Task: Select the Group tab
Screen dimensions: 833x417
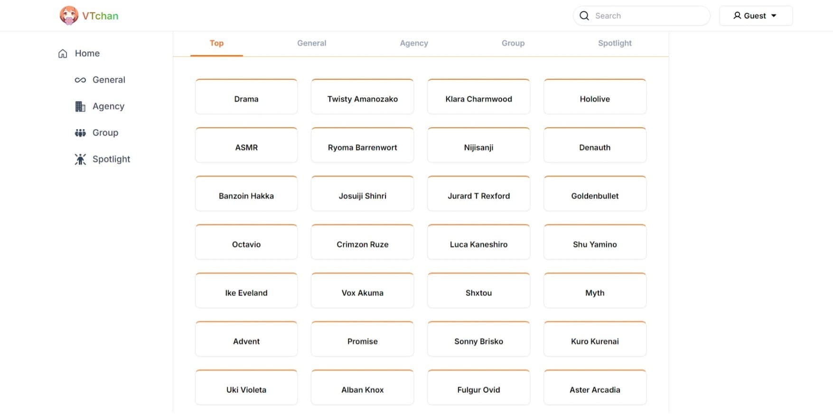Action: [x=513, y=43]
